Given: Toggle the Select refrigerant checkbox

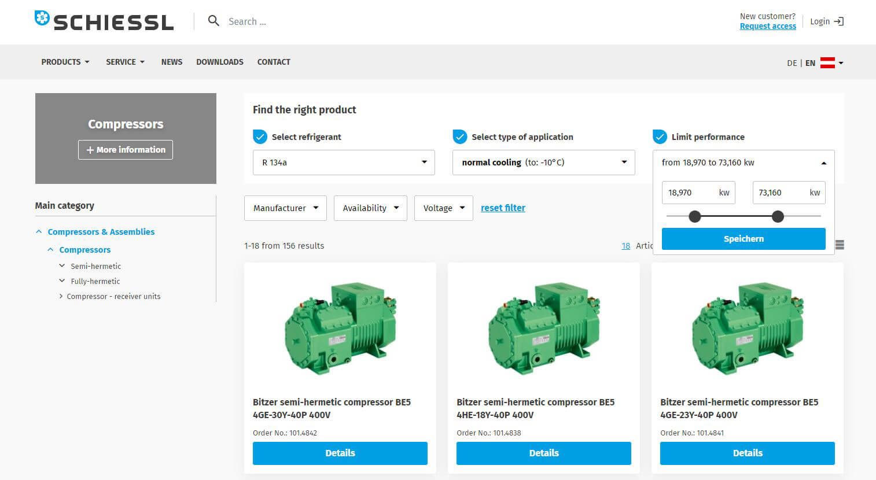Looking at the screenshot, I should (260, 137).
